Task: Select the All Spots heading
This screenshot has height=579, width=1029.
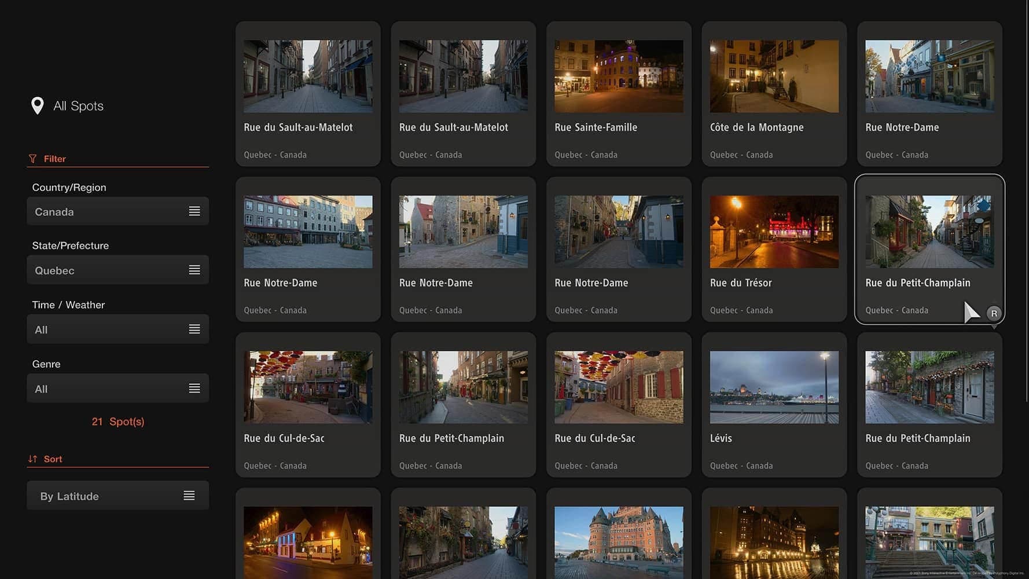Action: [78, 106]
